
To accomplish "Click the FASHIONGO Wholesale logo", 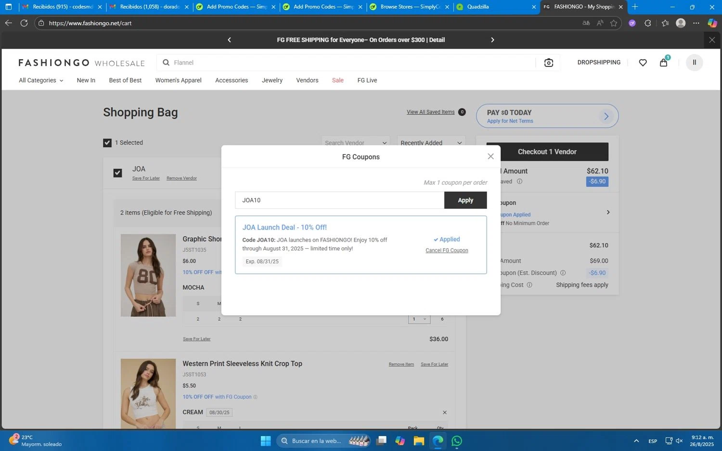I will click(x=81, y=63).
